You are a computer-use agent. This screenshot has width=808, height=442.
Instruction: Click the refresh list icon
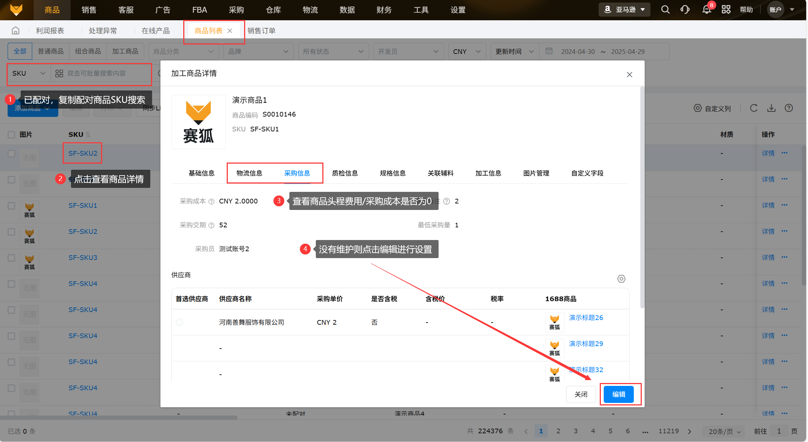754,108
